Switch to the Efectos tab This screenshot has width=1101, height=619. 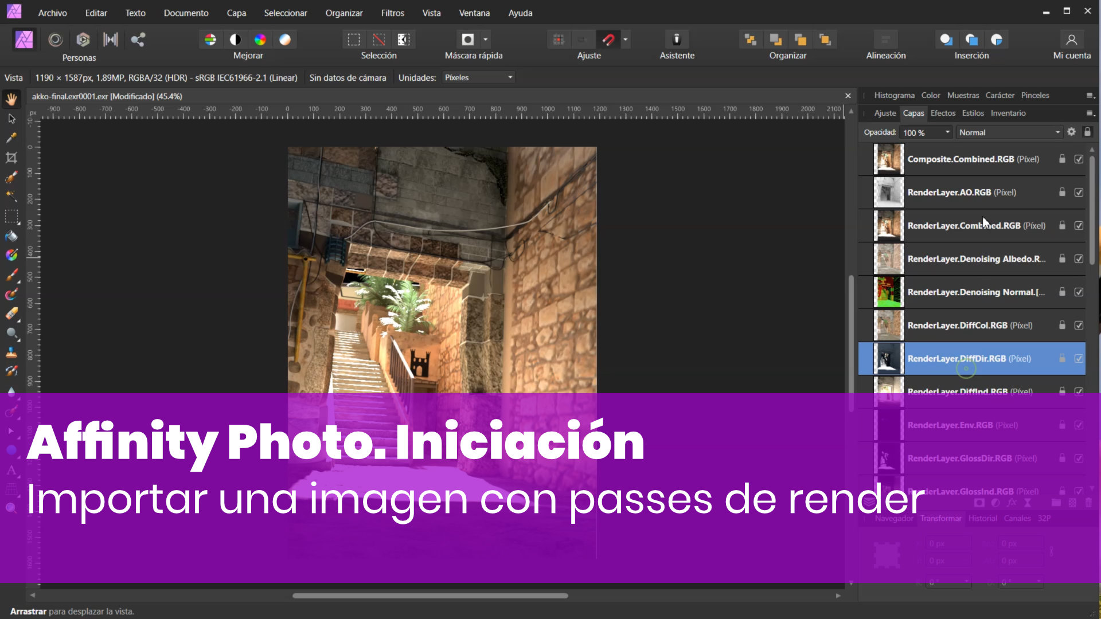[x=943, y=113]
